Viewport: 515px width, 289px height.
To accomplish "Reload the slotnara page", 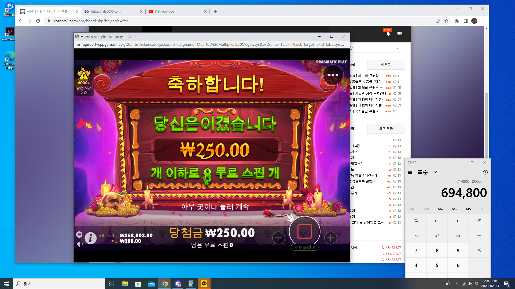I will tap(38, 21).
